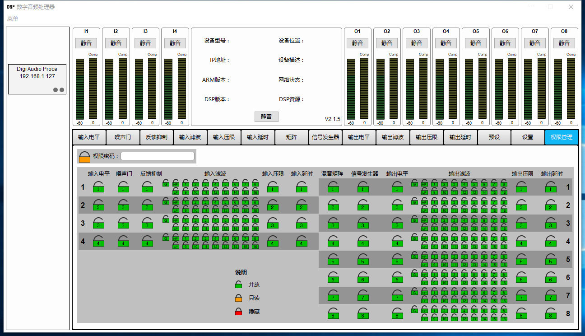Screen dimensions: 585x336
Task: Open the 设置 tab
Action: 528,137
